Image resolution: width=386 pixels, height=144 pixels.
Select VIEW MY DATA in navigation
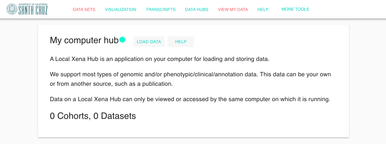pyautogui.click(x=233, y=9)
